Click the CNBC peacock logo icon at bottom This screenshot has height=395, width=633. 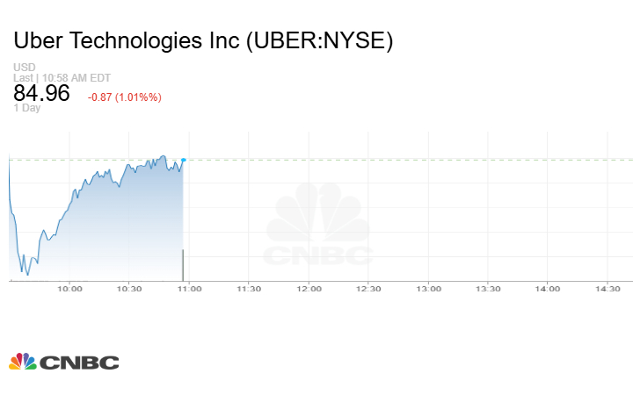[23, 362]
